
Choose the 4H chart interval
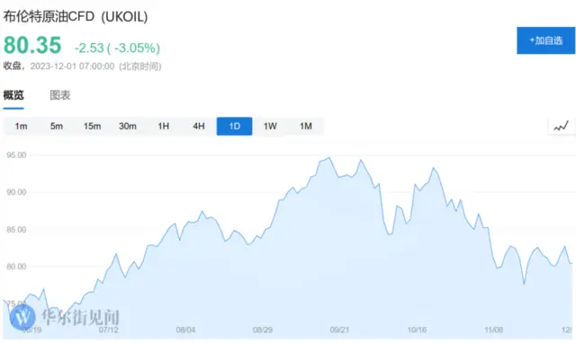pyautogui.click(x=199, y=127)
